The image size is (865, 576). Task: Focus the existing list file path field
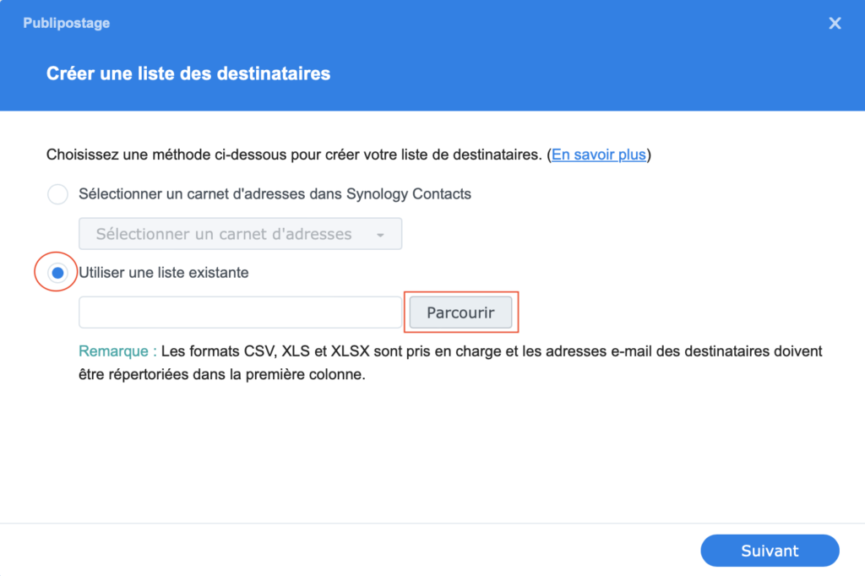240,312
